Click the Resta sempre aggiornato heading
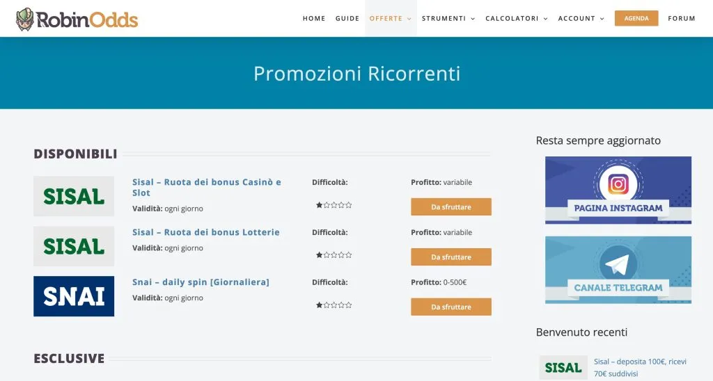713x381 pixels. point(598,140)
